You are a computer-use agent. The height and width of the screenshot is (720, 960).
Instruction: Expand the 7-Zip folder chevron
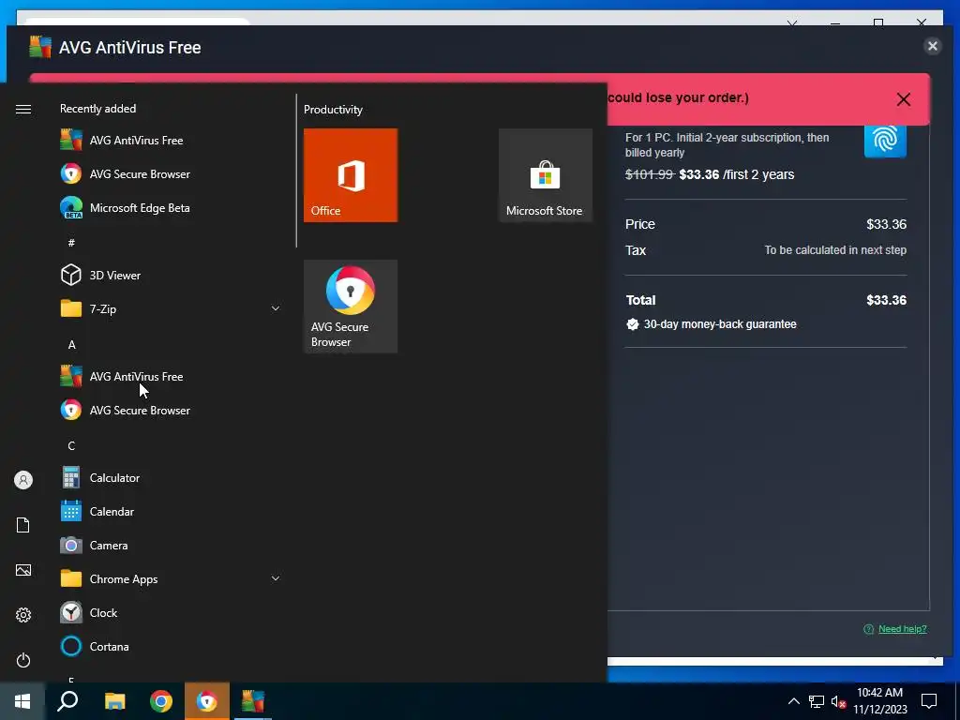coord(276,308)
